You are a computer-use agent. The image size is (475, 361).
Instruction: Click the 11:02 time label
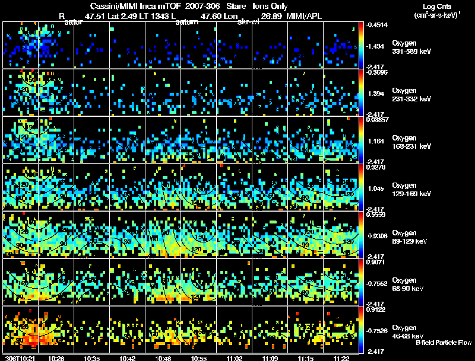[x=235, y=359]
